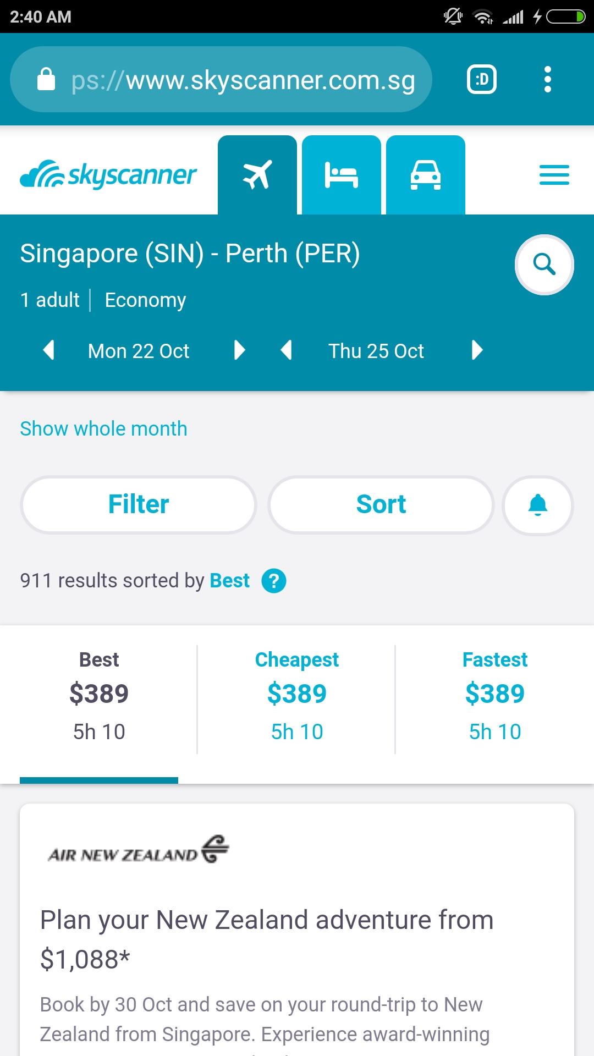This screenshot has width=594, height=1056.
Task: Go to previous return date
Action: [x=286, y=350]
